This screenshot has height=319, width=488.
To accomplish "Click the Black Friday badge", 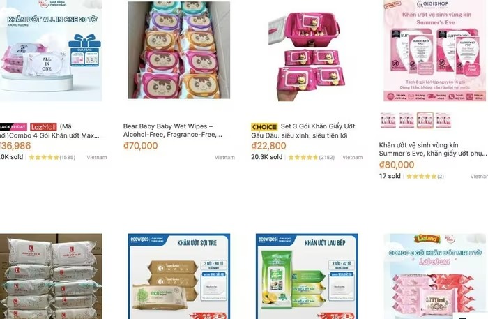I will 13,127.
